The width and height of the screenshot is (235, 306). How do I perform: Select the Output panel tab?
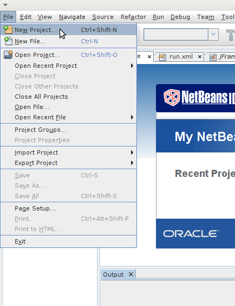click(118, 275)
